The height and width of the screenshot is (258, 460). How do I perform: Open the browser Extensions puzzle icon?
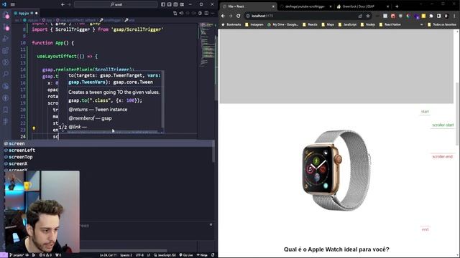tap(431, 16)
